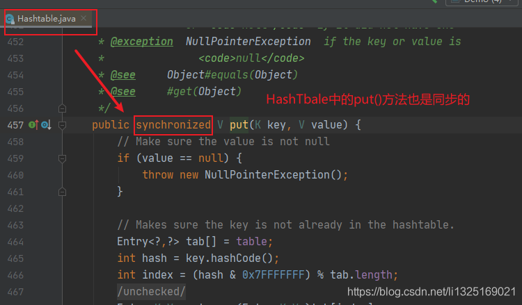Screen dimensions: 522x305
Task: Click the implements-method gutter icon on line 457
Action: point(33,125)
